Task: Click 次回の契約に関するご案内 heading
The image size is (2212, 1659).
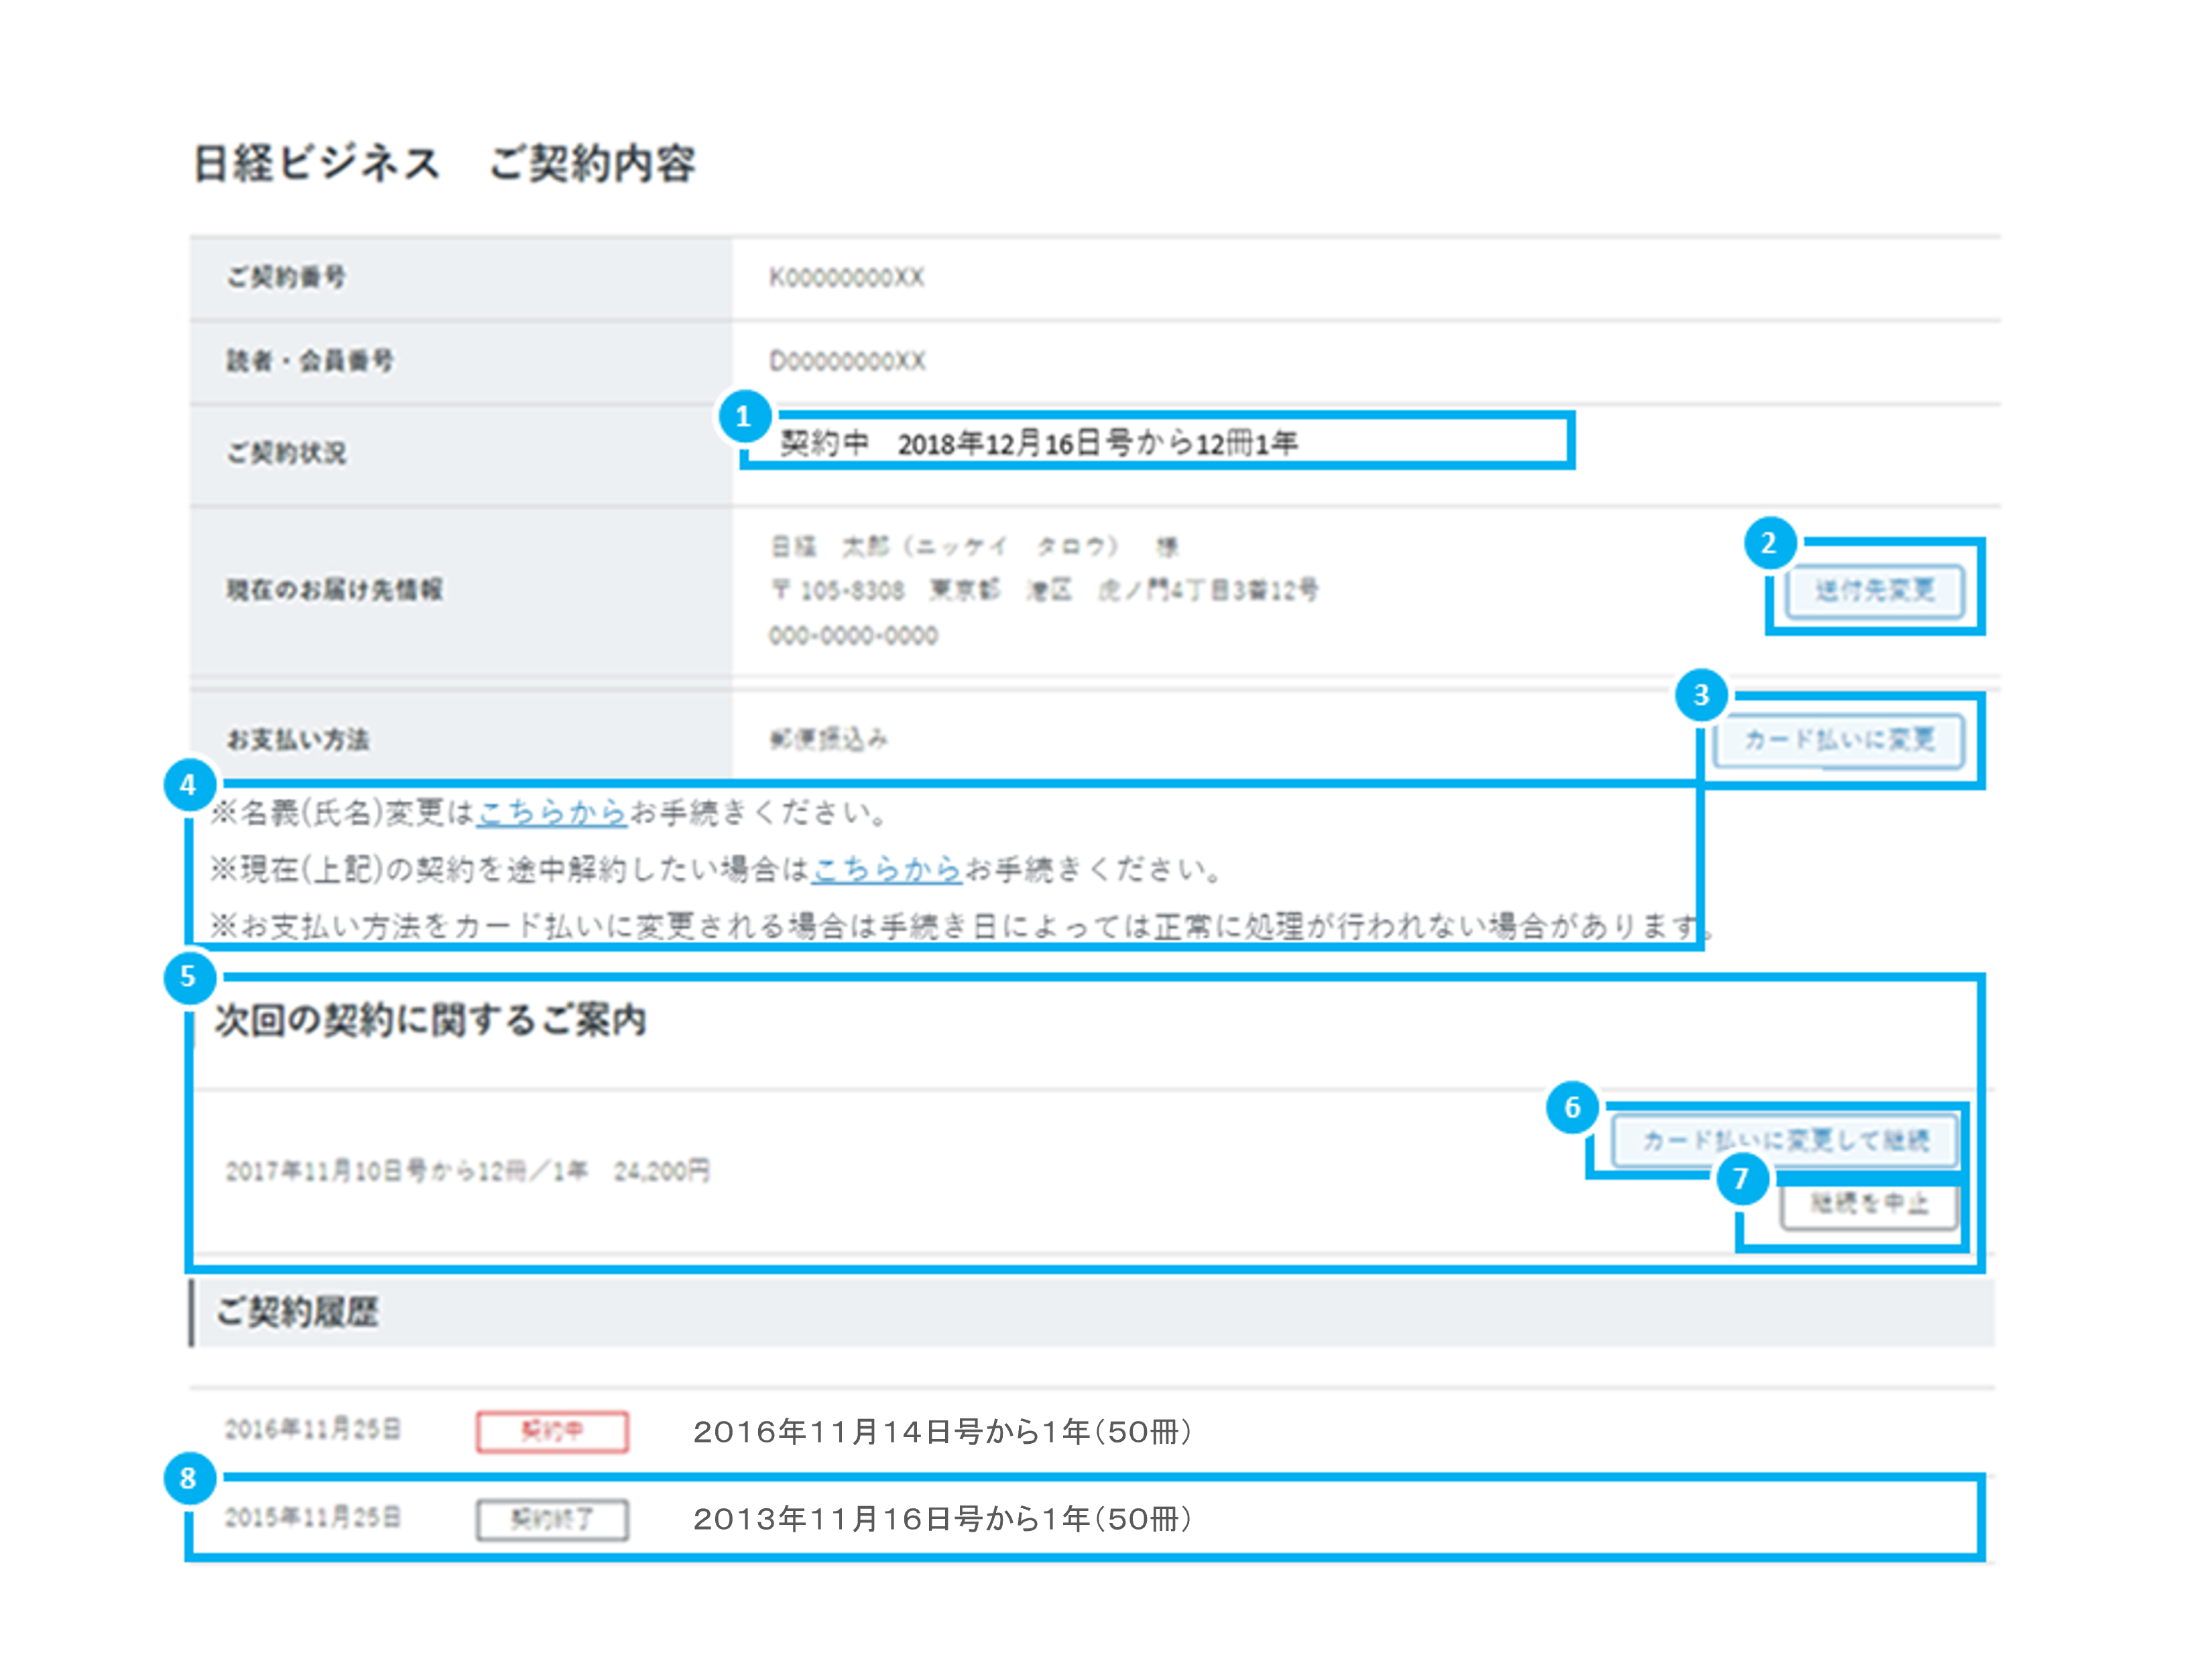Action: tap(431, 1021)
